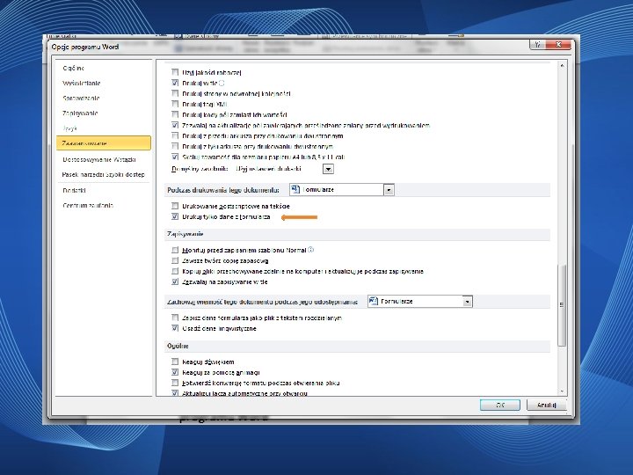Viewport: 633px width, 475px height.
Task: Enable Zapisz dane formularza jako plik tekstowy
Action: coord(175,318)
